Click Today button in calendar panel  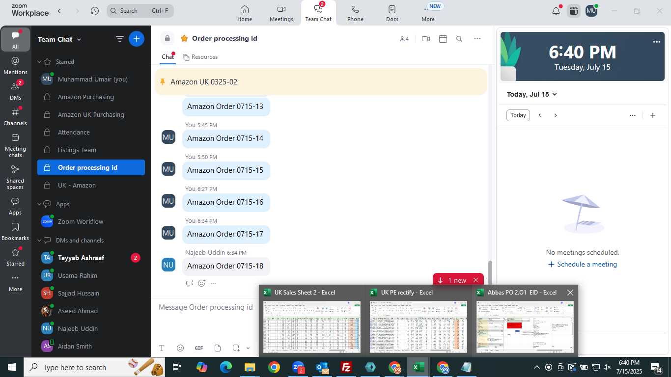(x=518, y=115)
